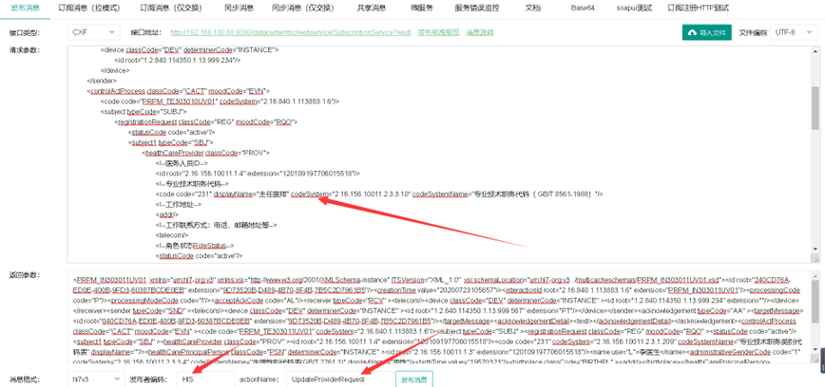Click the code "PRPM_TE303010UV01" line
Image resolution: width=825 pixels, height=387 pixels.
[x=220, y=101]
